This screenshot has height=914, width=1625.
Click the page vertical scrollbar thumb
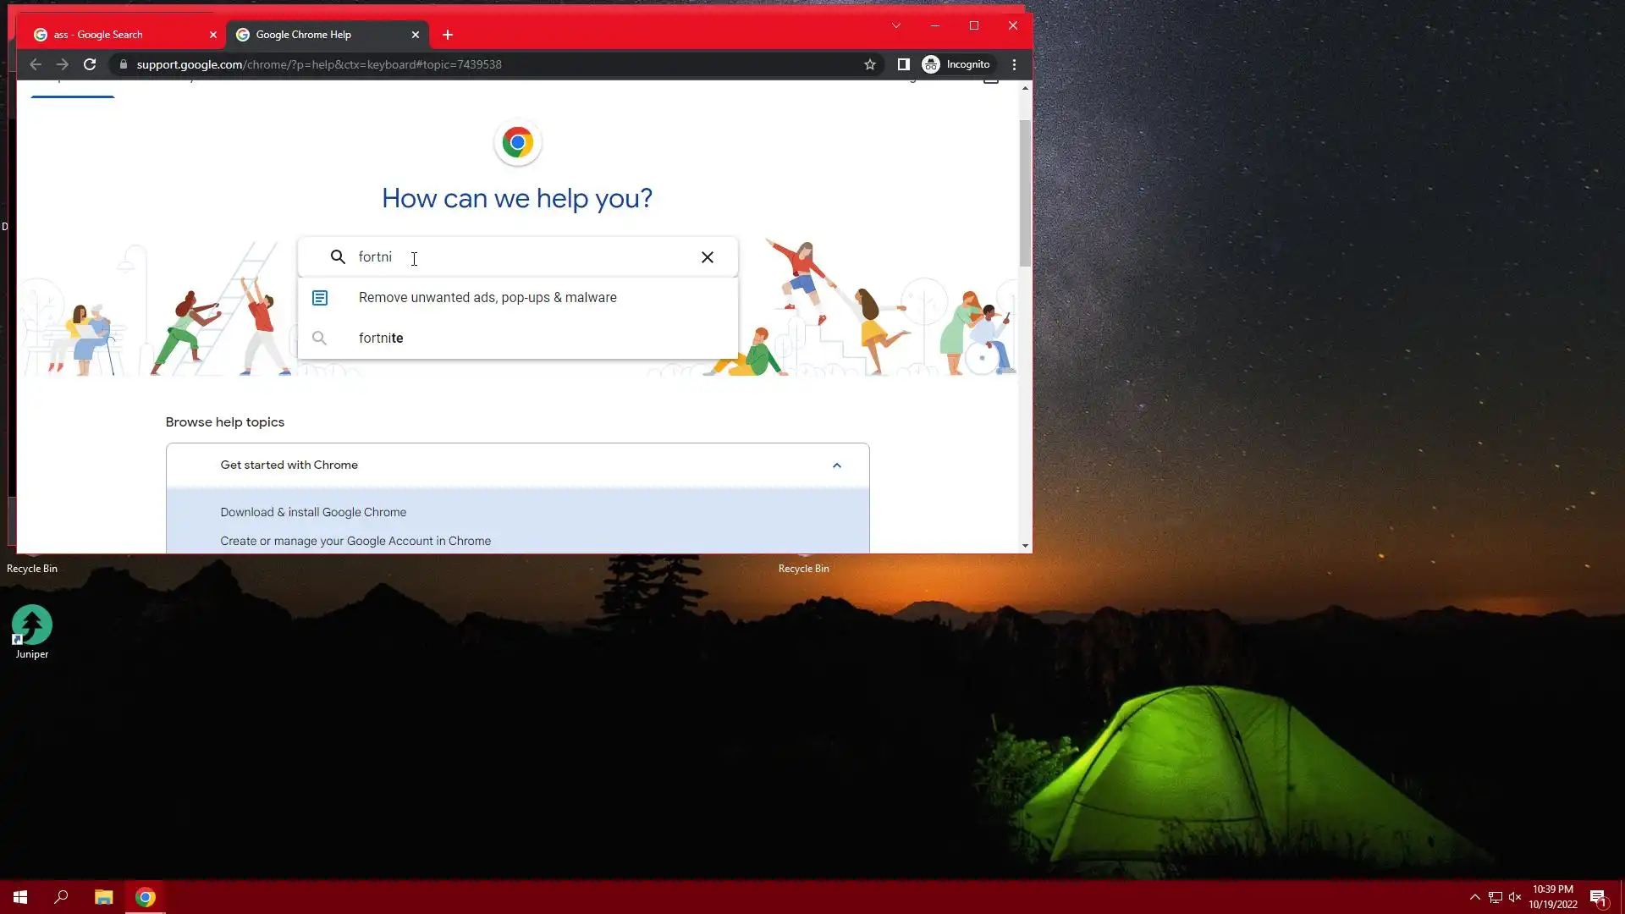pos(1025,195)
